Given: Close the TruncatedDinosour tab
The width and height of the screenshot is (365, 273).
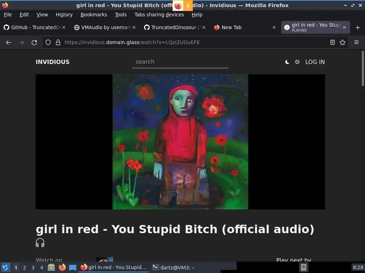Looking at the screenshot, I should (x=204, y=27).
